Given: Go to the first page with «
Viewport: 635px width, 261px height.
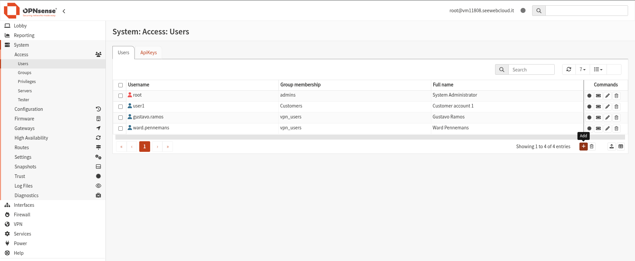Looking at the screenshot, I should pos(121,147).
